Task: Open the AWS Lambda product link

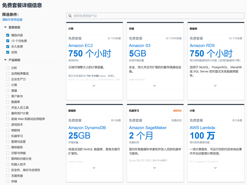Action: click(202, 128)
